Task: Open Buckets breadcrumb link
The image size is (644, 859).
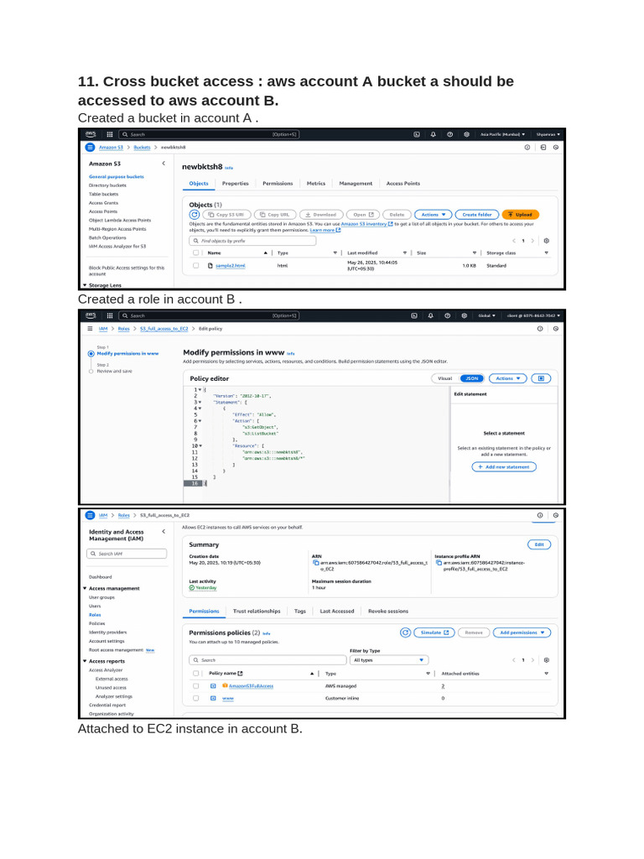Action: pos(142,148)
